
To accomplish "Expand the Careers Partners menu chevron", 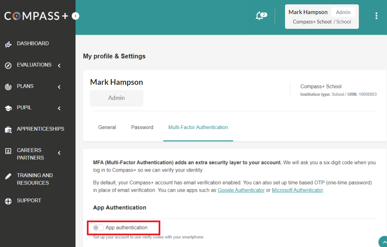I will tap(59, 153).
